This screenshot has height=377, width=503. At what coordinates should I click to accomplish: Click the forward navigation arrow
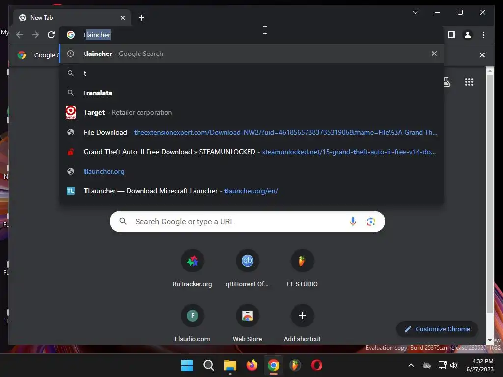35,35
